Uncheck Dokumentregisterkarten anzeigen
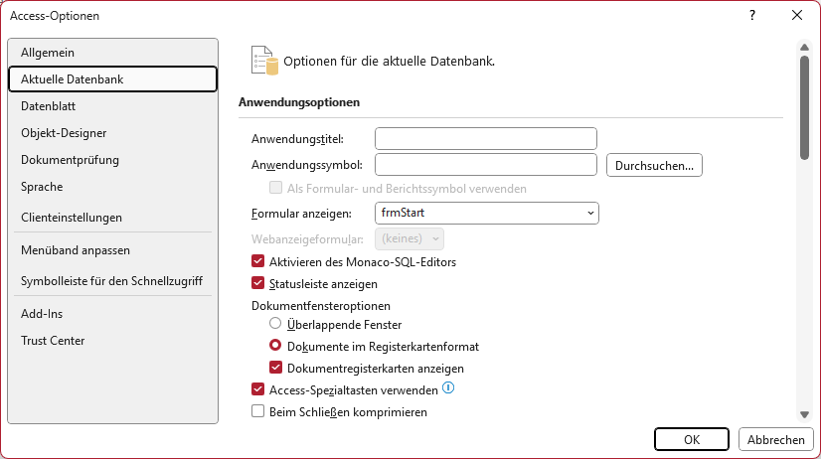The height and width of the screenshot is (459, 821). coord(276,367)
